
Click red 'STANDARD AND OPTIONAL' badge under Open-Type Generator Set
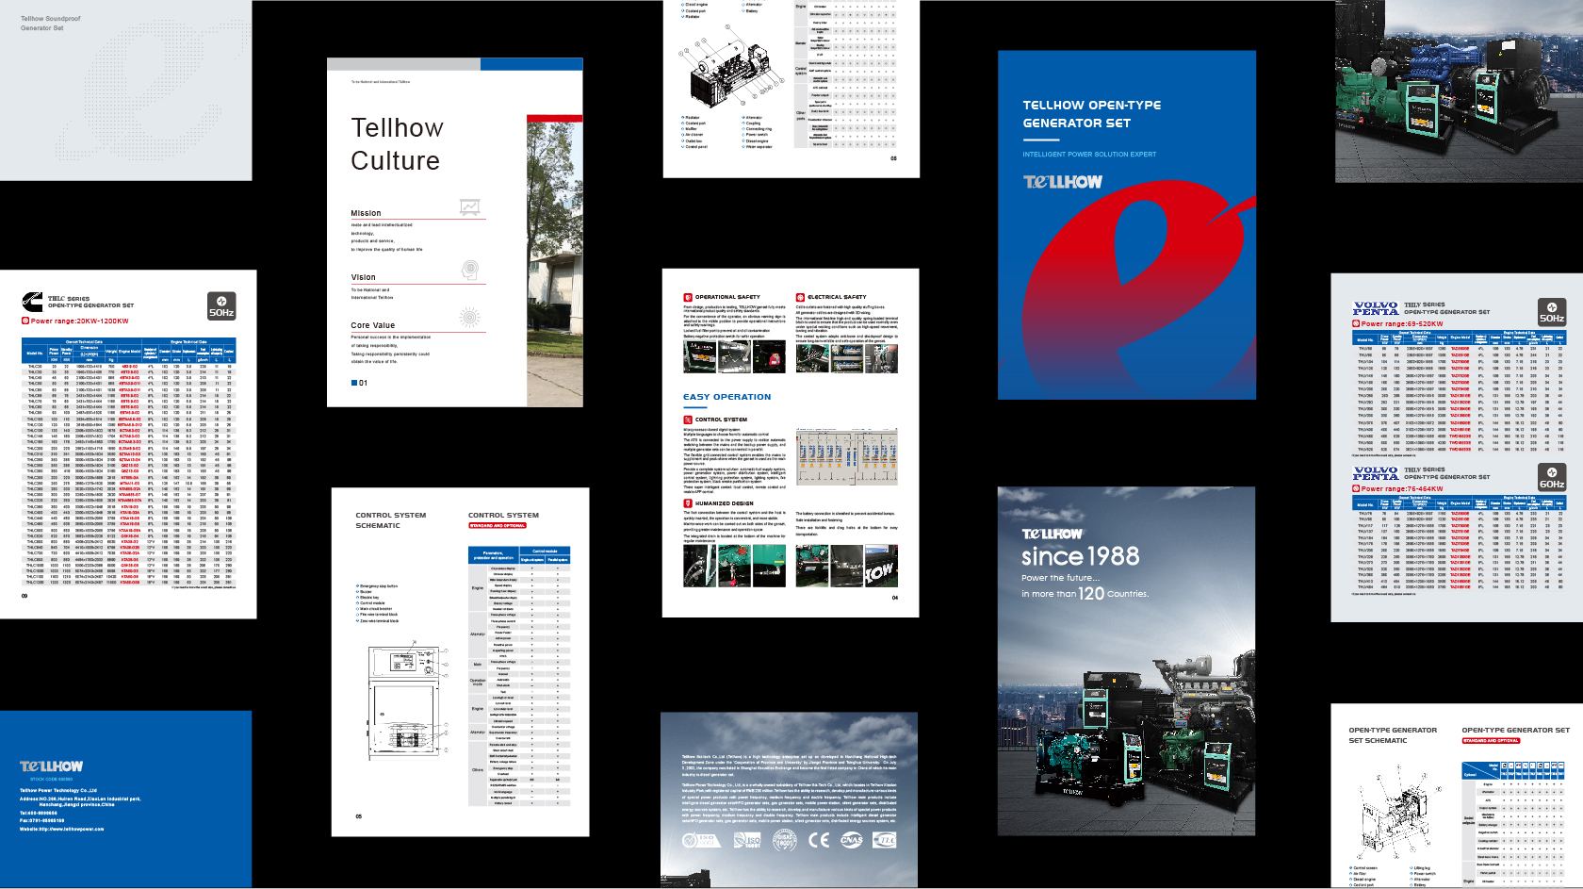(x=1491, y=741)
